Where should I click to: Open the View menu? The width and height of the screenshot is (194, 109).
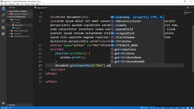[x=18, y=4]
